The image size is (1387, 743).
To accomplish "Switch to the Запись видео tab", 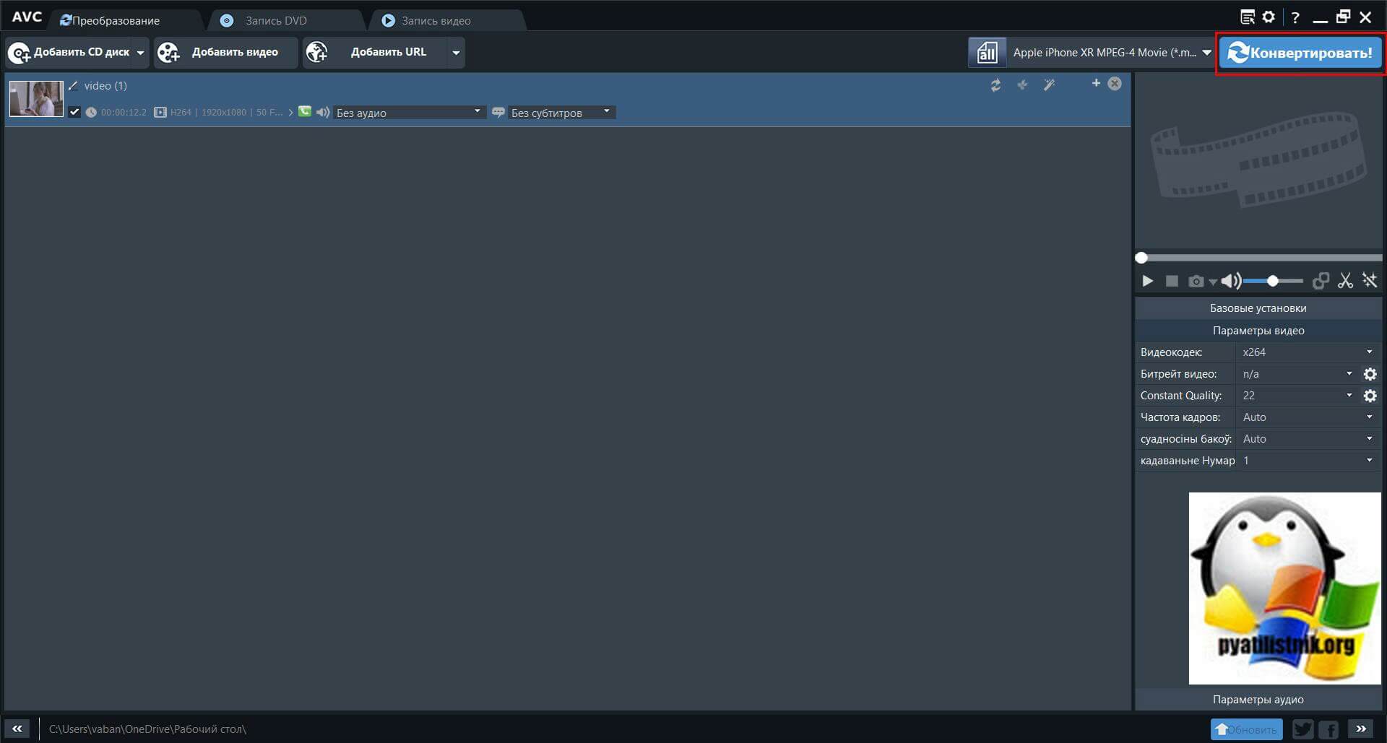I will click(x=436, y=21).
